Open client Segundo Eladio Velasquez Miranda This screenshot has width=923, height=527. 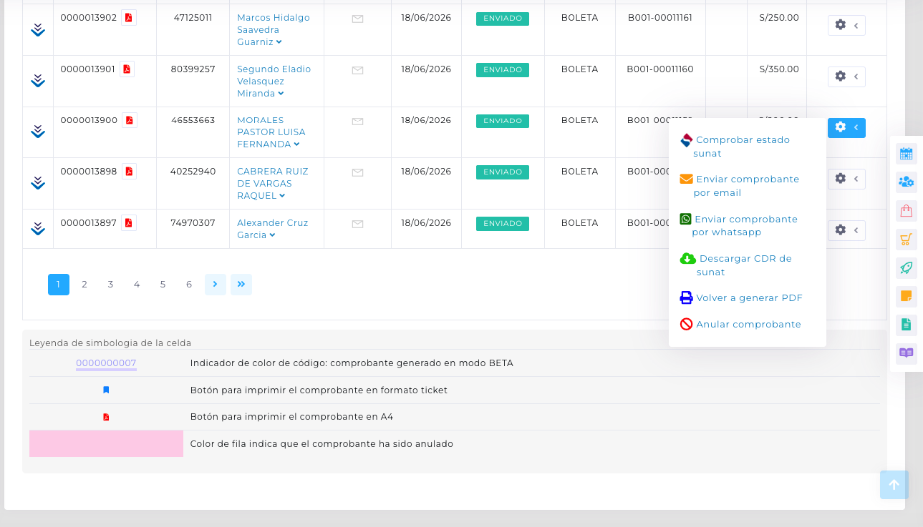(x=274, y=82)
